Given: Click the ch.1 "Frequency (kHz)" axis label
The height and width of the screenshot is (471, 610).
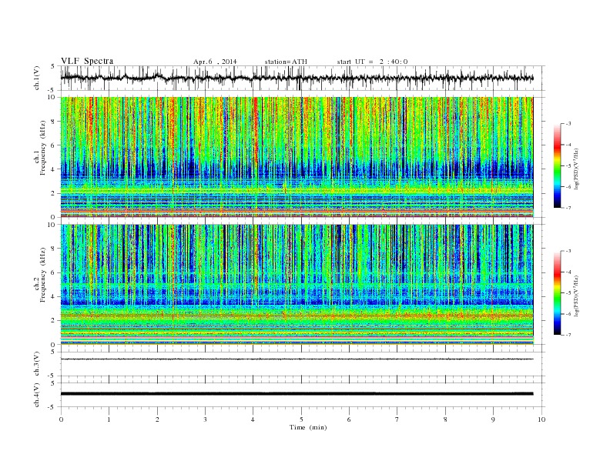Looking at the screenshot, I should tap(43, 148).
